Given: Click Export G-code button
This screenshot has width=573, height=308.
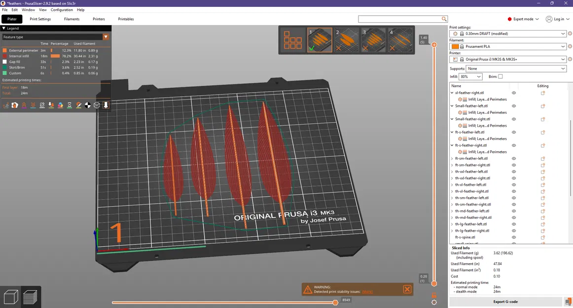Looking at the screenshot, I should click(x=505, y=302).
